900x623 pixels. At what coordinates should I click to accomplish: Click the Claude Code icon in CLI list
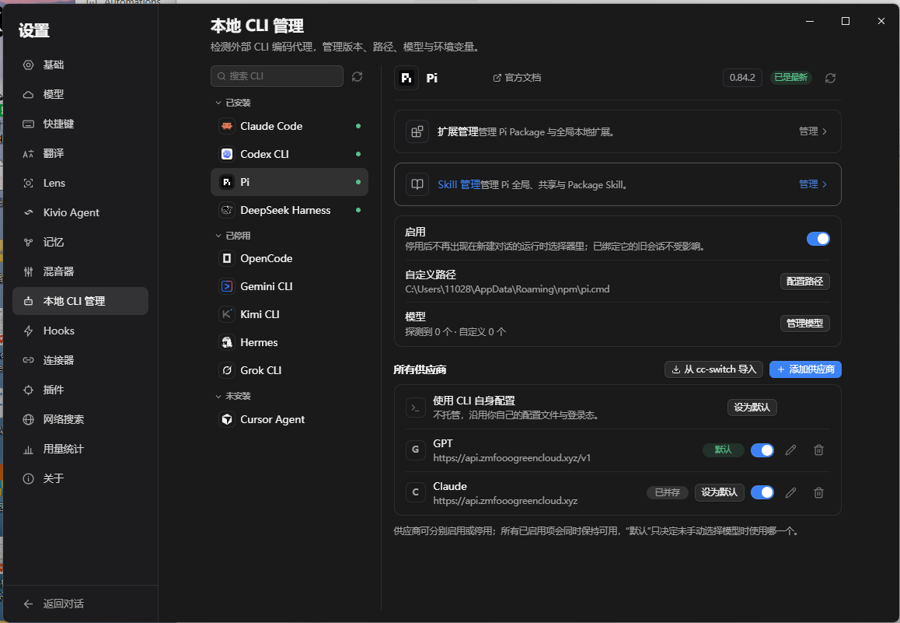227,126
